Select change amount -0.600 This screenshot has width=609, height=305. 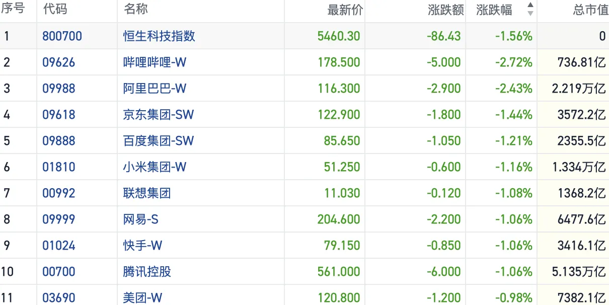(x=443, y=167)
